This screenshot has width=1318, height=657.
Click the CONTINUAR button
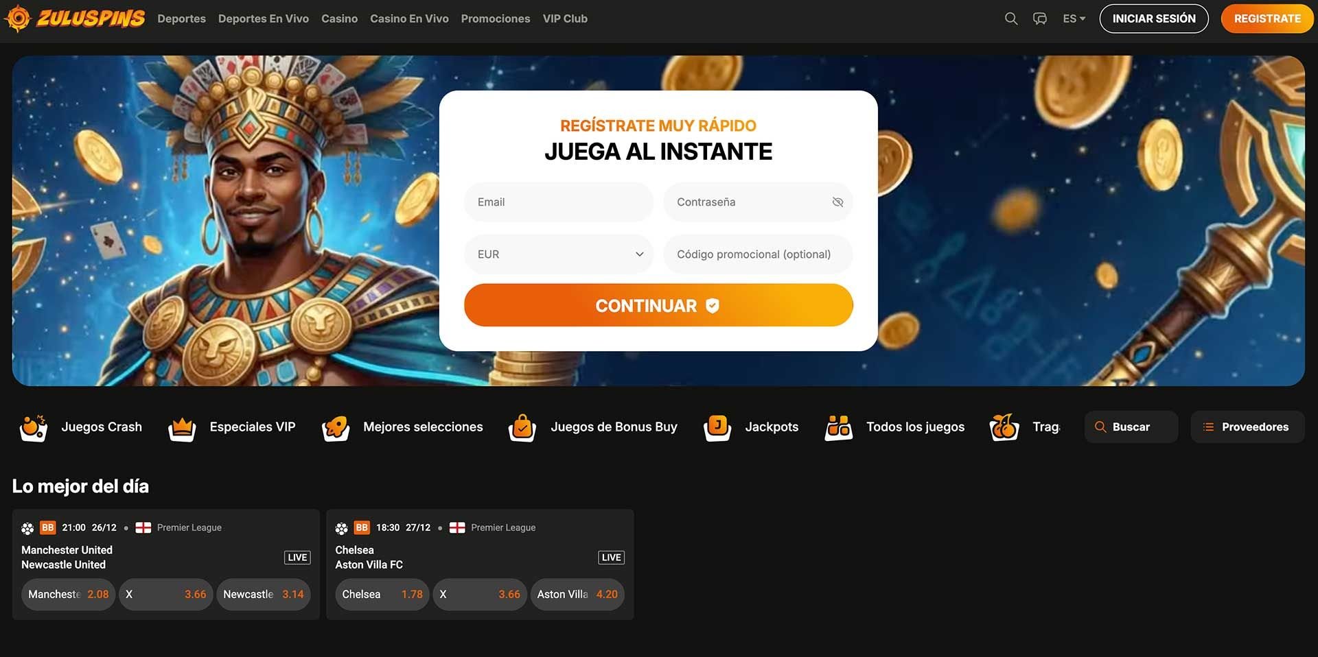658,305
